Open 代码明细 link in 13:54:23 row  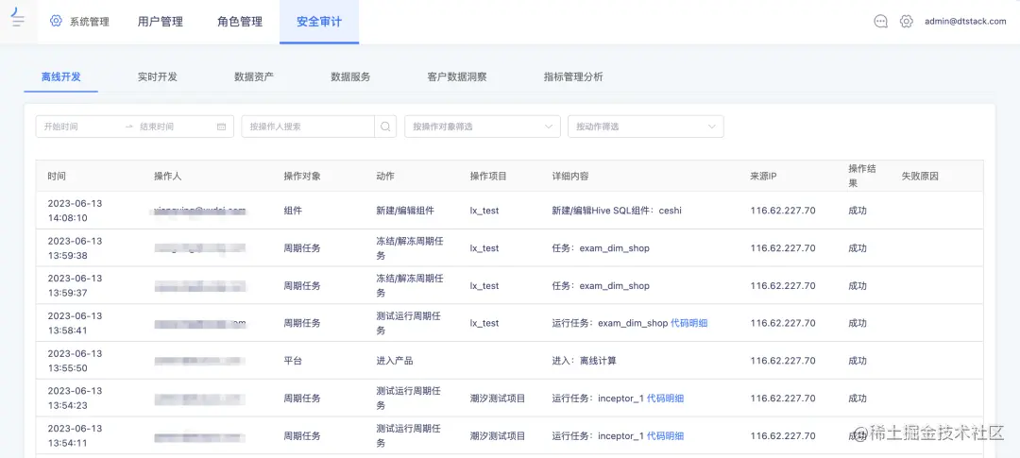click(x=665, y=399)
